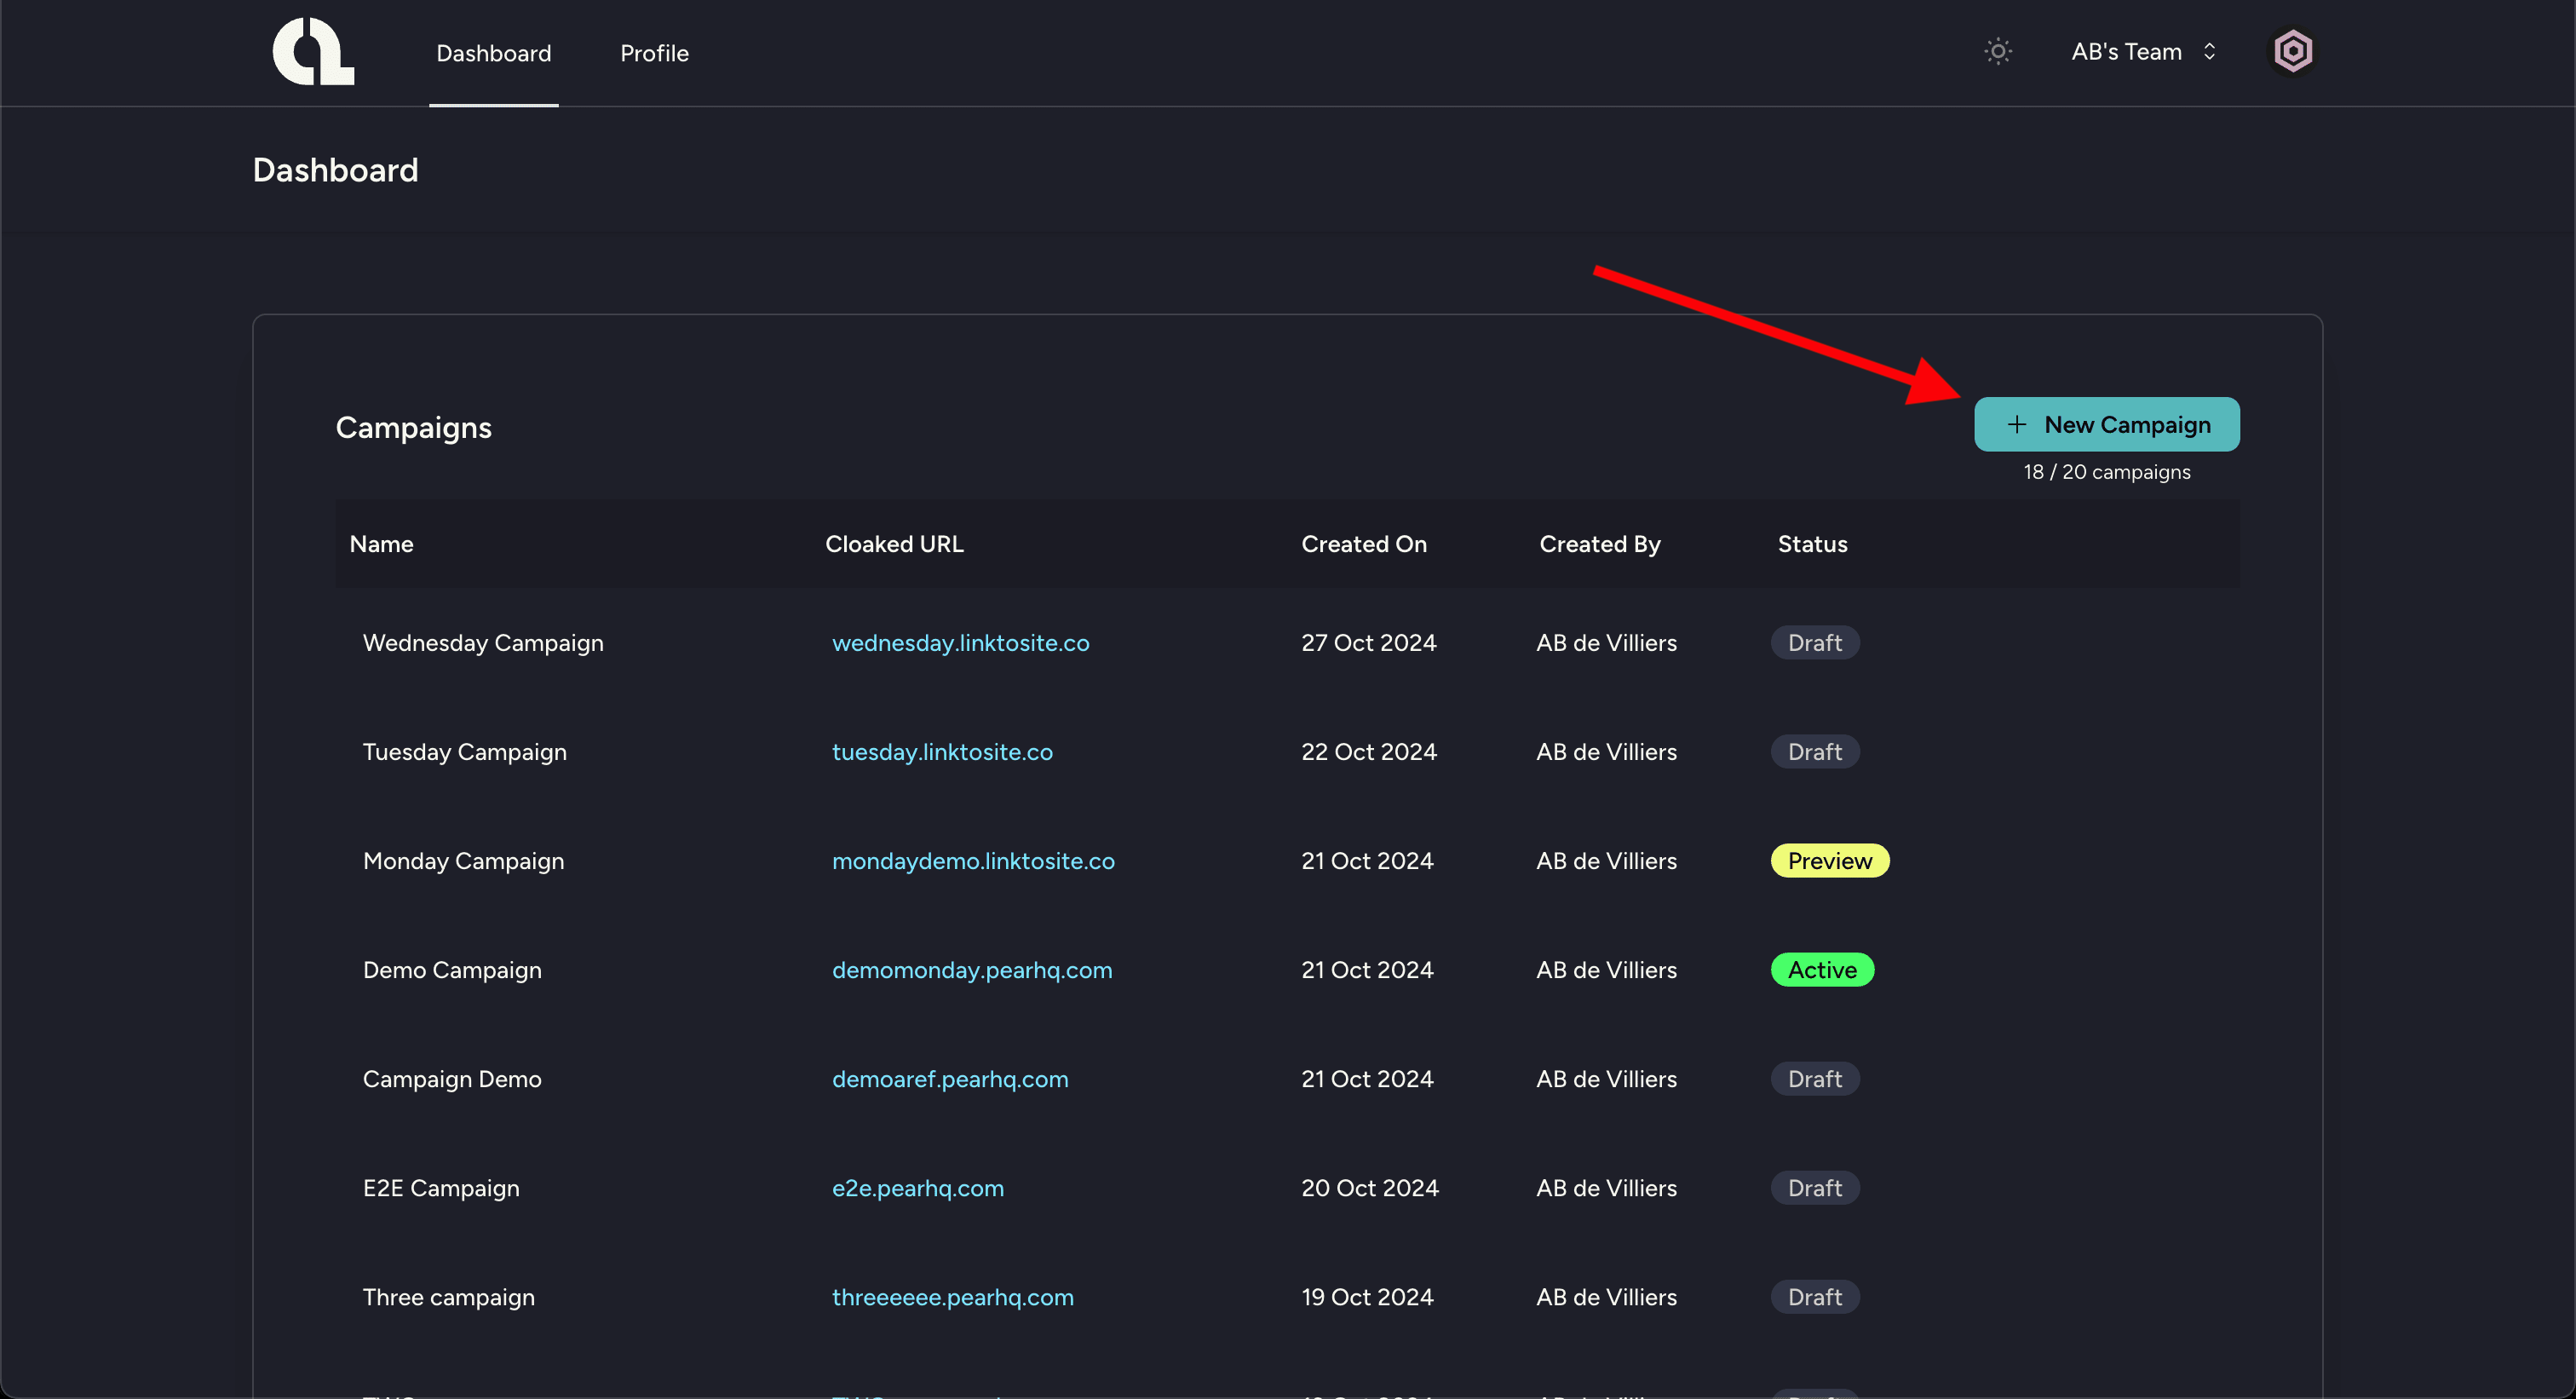Open tuesday.linktosite.co link
This screenshot has height=1399, width=2576.
point(942,752)
